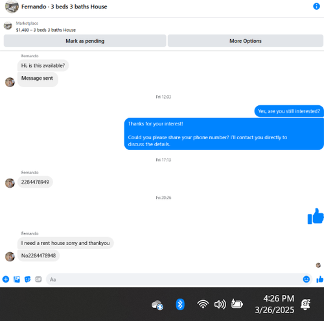
Task: Open the notifications do-not-disturb bell icon
Action: [305, 304]
